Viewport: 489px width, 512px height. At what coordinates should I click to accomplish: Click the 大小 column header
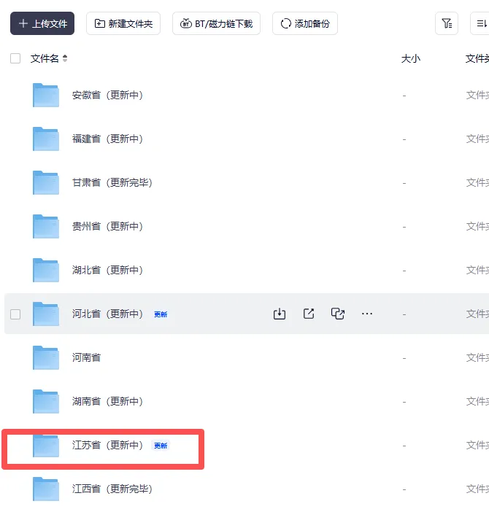click(x=411, y=59)
